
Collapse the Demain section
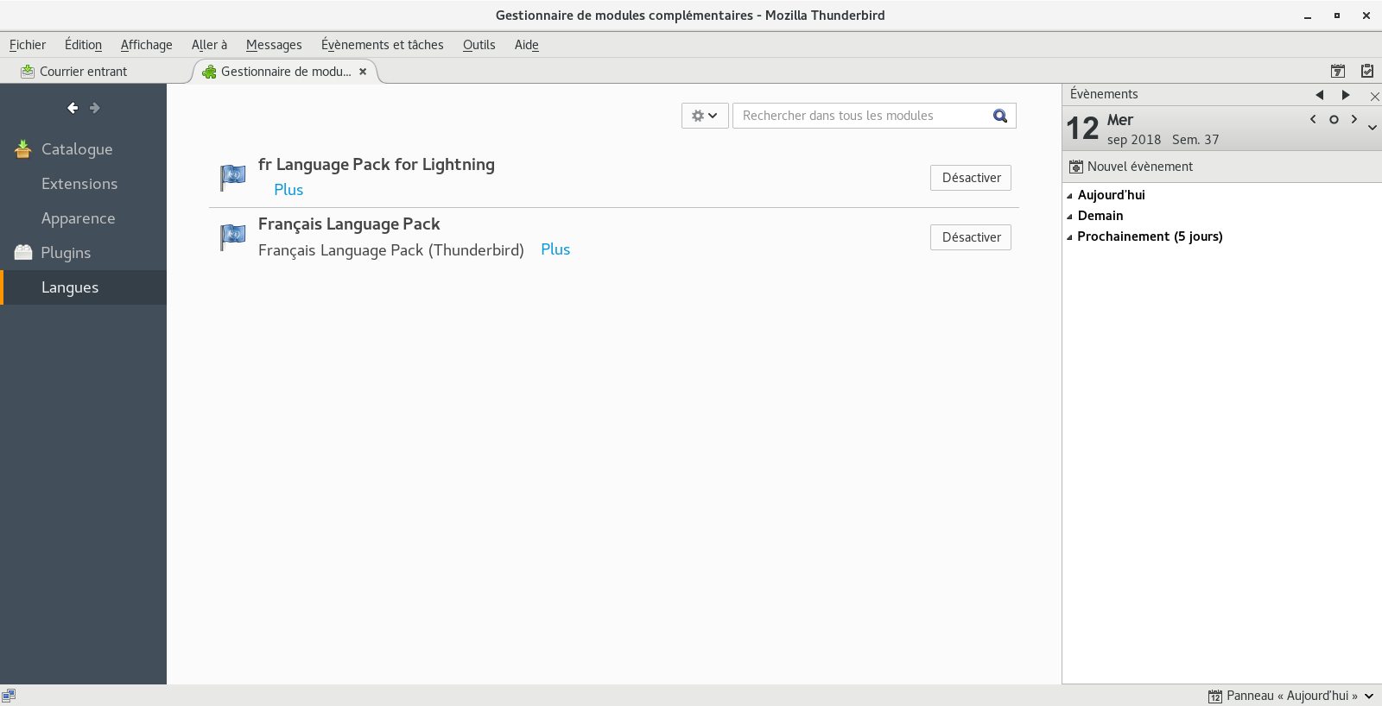[x=1069, y=217]
